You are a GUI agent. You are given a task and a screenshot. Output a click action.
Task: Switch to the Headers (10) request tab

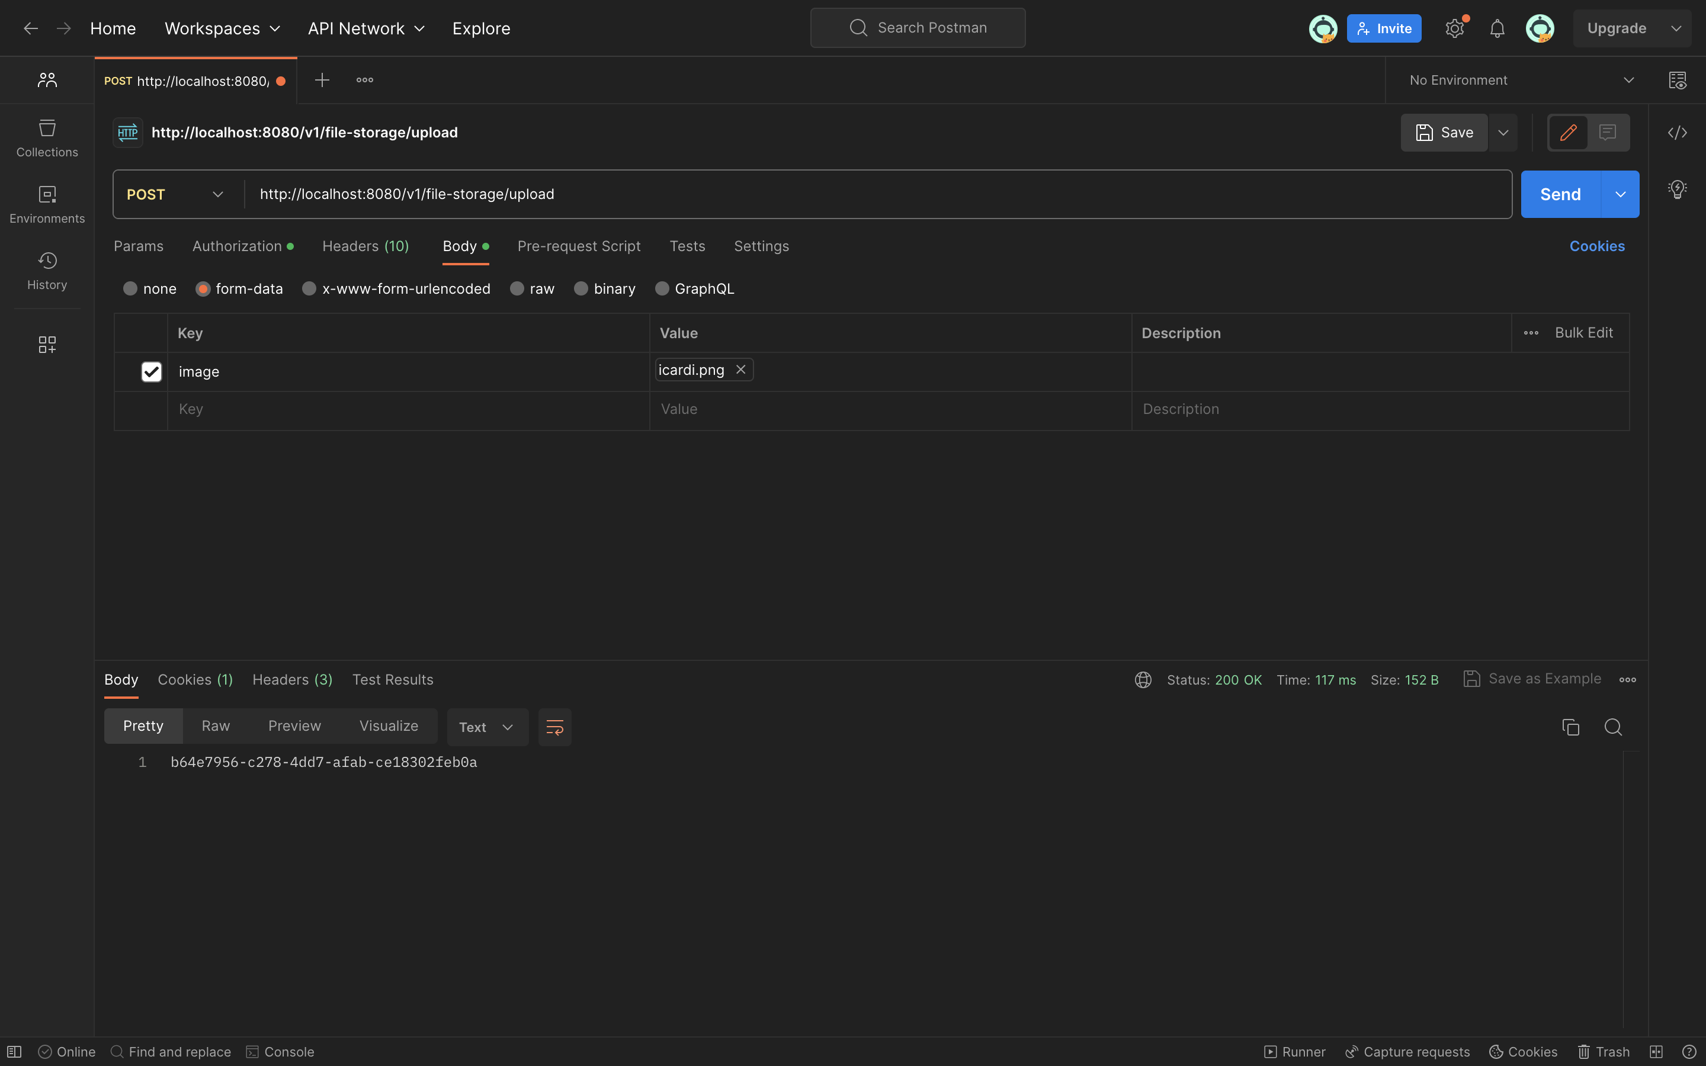pos(365,246)
